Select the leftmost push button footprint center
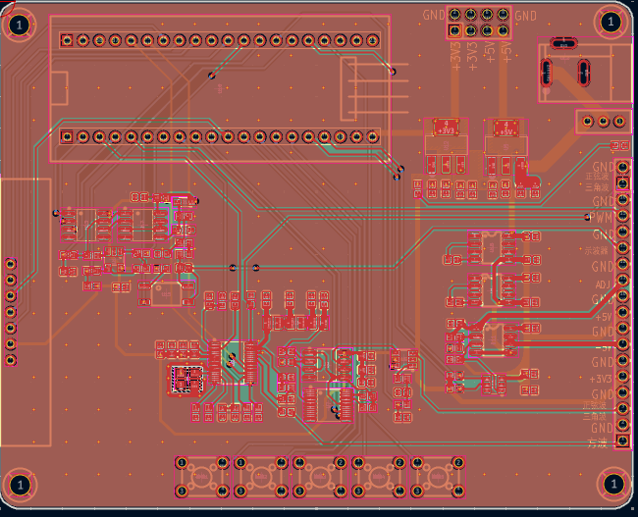 click(202, 477)
